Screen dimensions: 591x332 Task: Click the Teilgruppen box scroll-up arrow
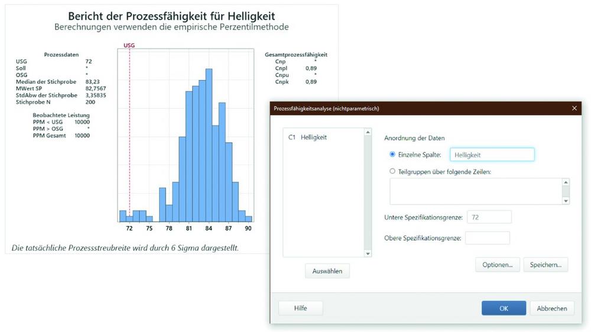coord(566,183)
